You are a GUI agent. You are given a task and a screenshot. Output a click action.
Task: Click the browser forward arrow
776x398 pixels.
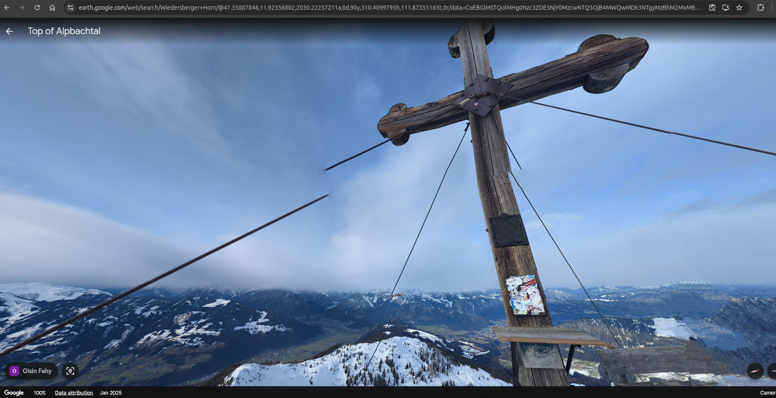pyautogui.click(x=22, y=8)
